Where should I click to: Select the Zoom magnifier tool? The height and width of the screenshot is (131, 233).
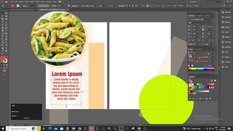[x=3, y=54]
